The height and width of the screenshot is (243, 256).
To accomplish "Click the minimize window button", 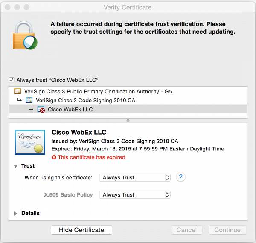I will (17, 7).
